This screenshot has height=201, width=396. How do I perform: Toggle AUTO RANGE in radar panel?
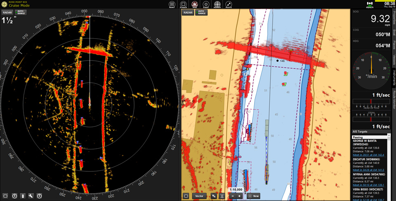click(21, 12)
